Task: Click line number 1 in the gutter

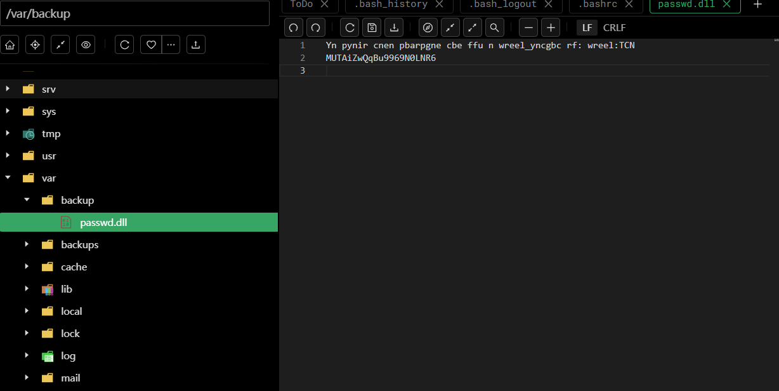Action: (303, 45)
